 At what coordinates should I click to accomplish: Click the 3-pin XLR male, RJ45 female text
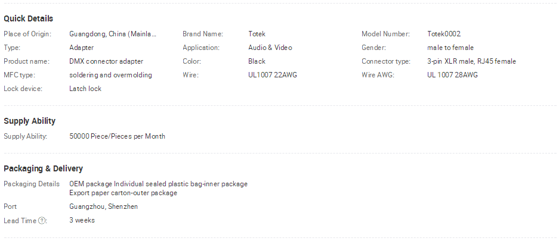471,61
